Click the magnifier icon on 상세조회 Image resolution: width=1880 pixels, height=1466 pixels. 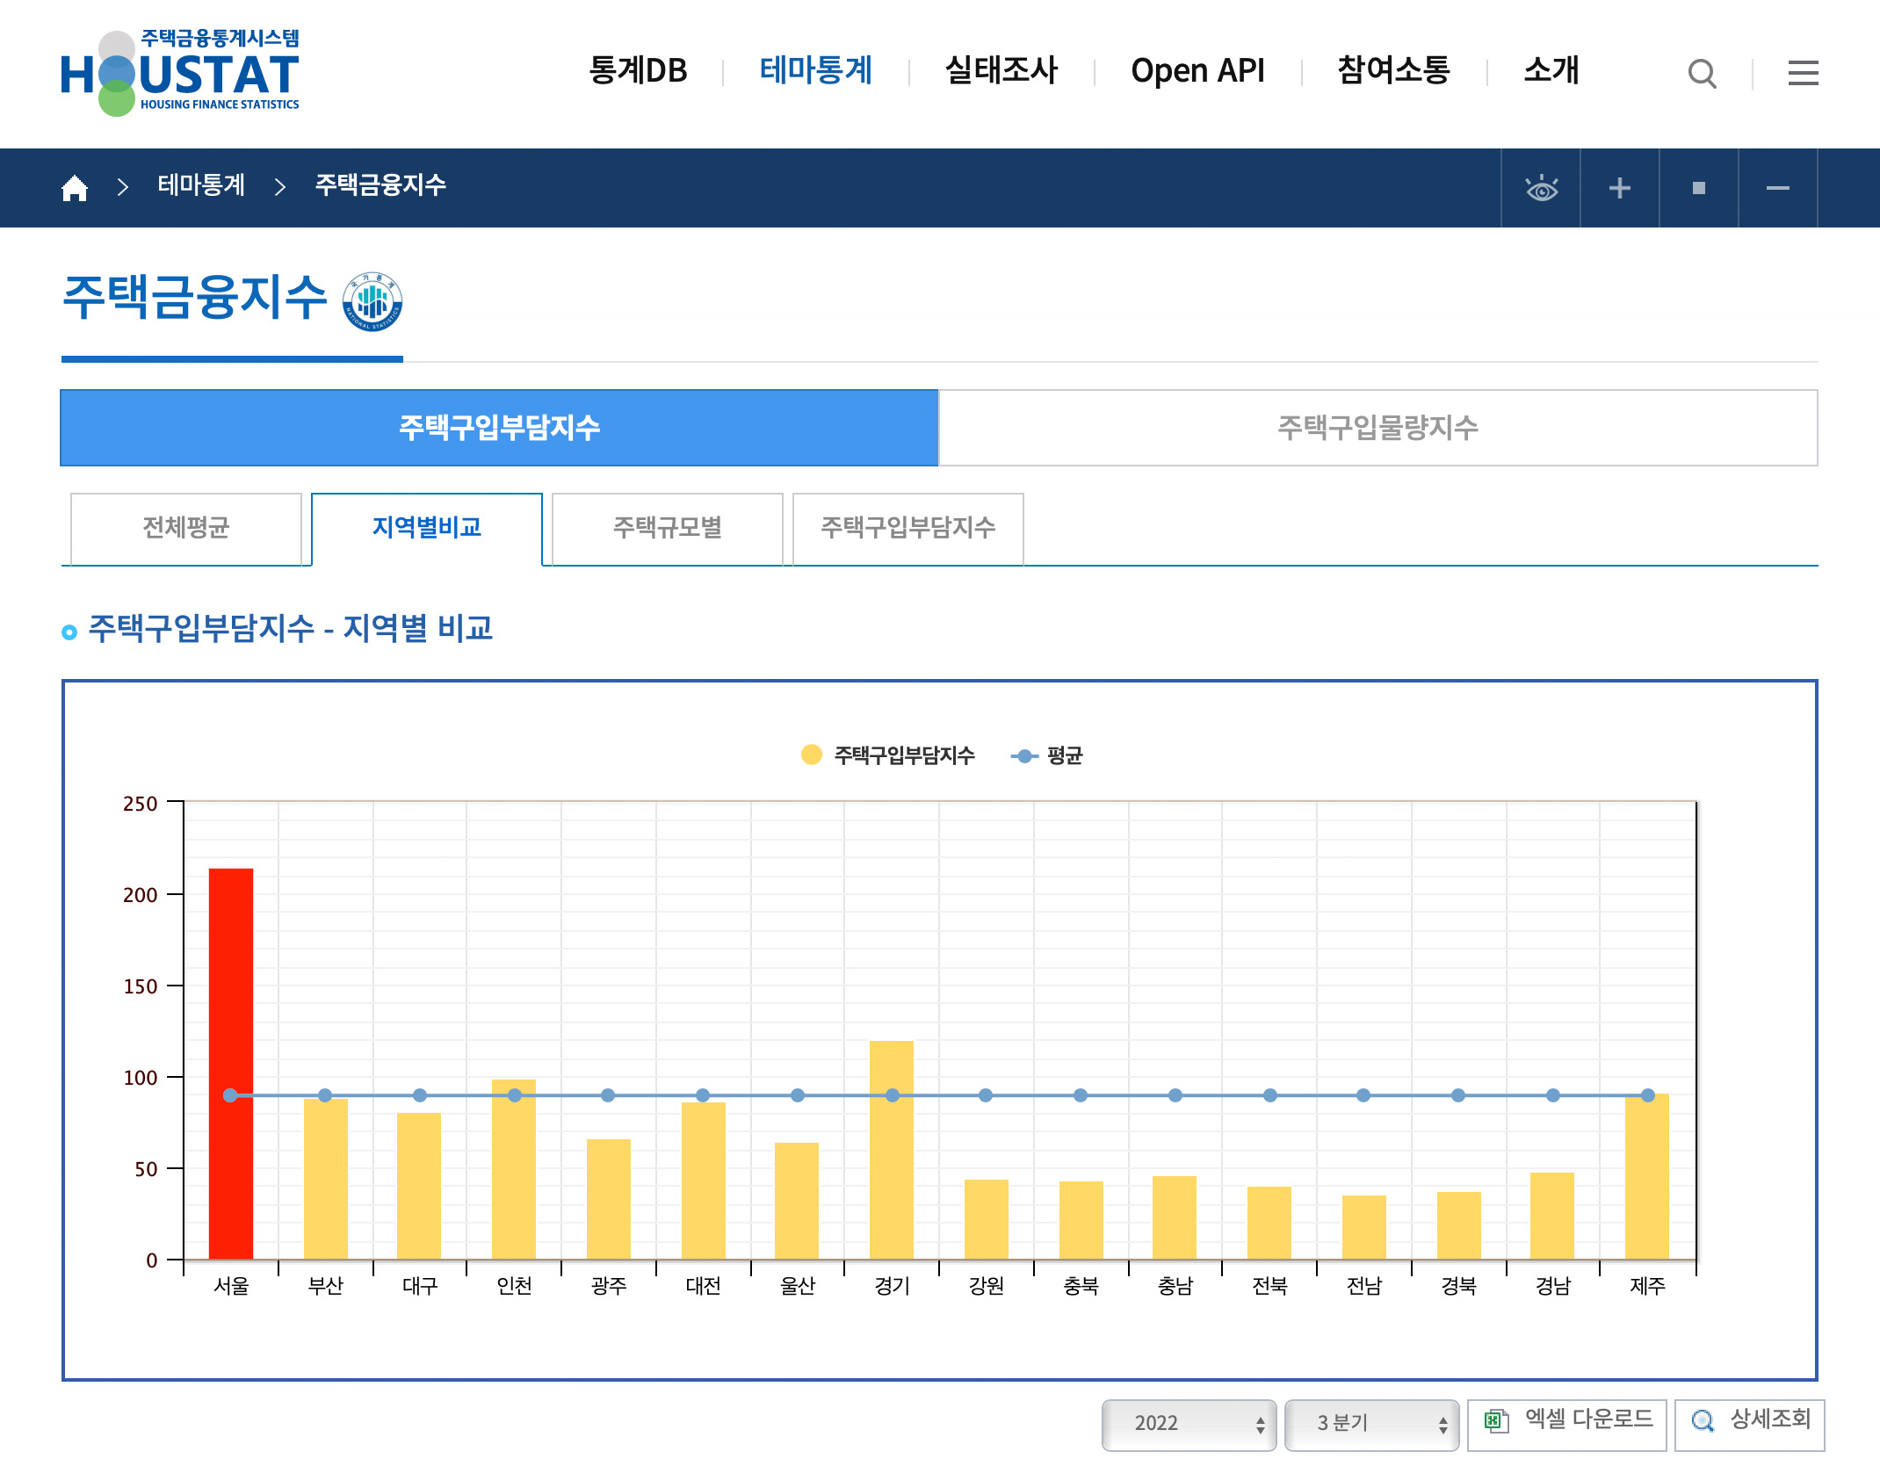point(1703,1420)
